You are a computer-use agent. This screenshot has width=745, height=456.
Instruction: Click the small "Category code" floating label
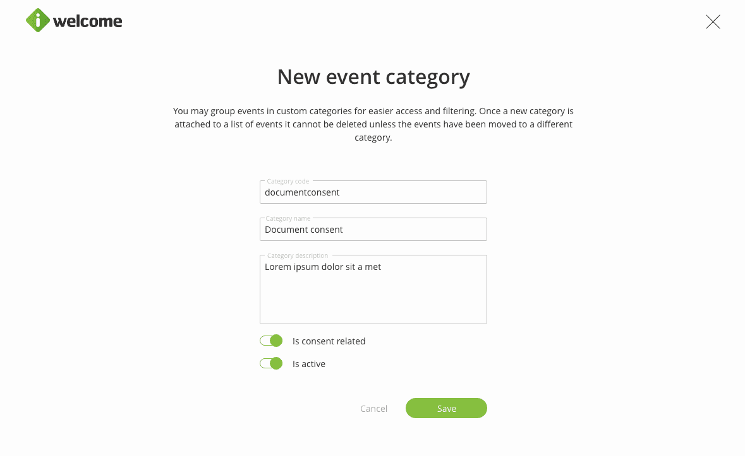click(288, 182)
